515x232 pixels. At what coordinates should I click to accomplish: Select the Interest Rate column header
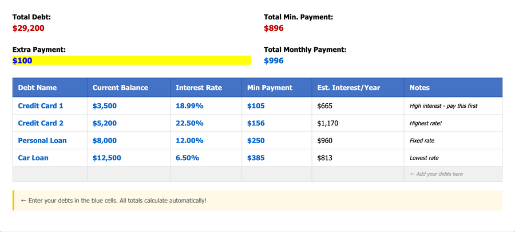(206, 87)
